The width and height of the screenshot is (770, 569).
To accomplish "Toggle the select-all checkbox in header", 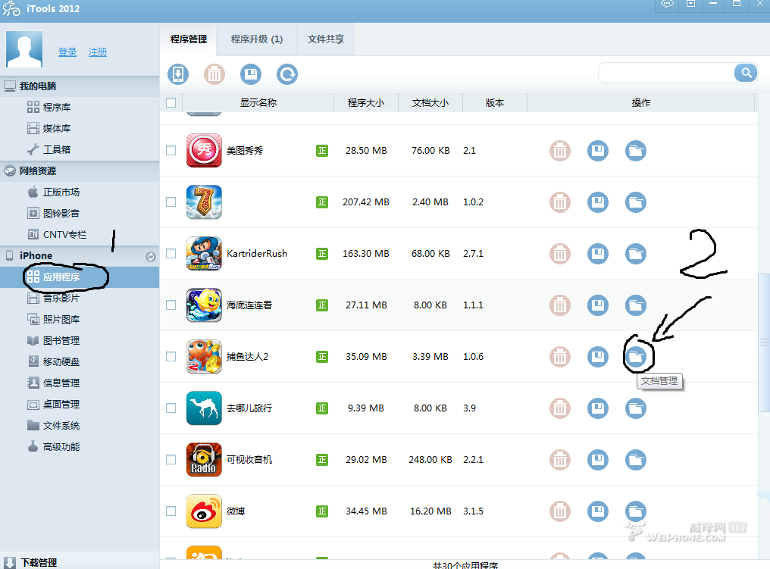I will coord(171,102).
